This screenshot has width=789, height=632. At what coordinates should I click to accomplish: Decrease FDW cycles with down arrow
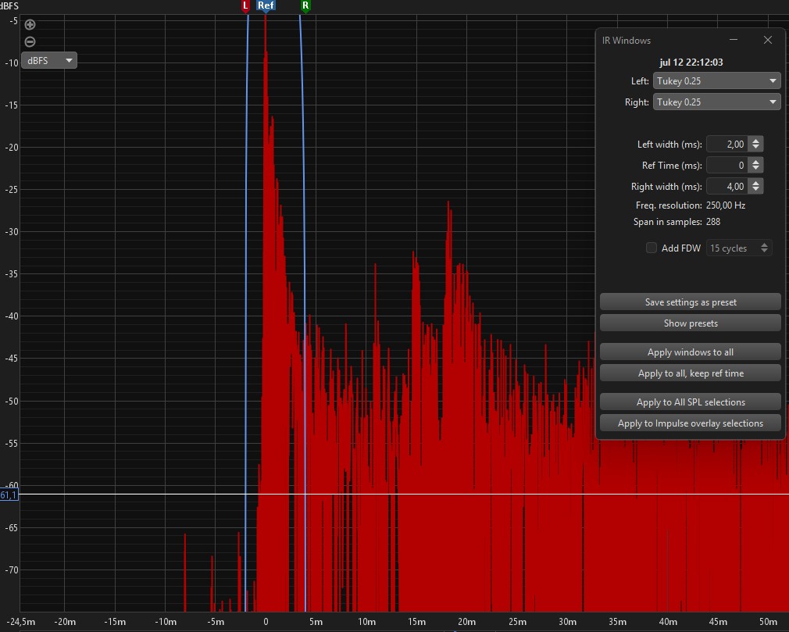764,251
